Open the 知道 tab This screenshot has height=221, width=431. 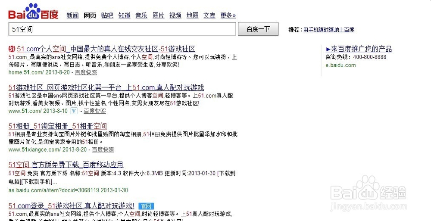(x=124, y=16)
